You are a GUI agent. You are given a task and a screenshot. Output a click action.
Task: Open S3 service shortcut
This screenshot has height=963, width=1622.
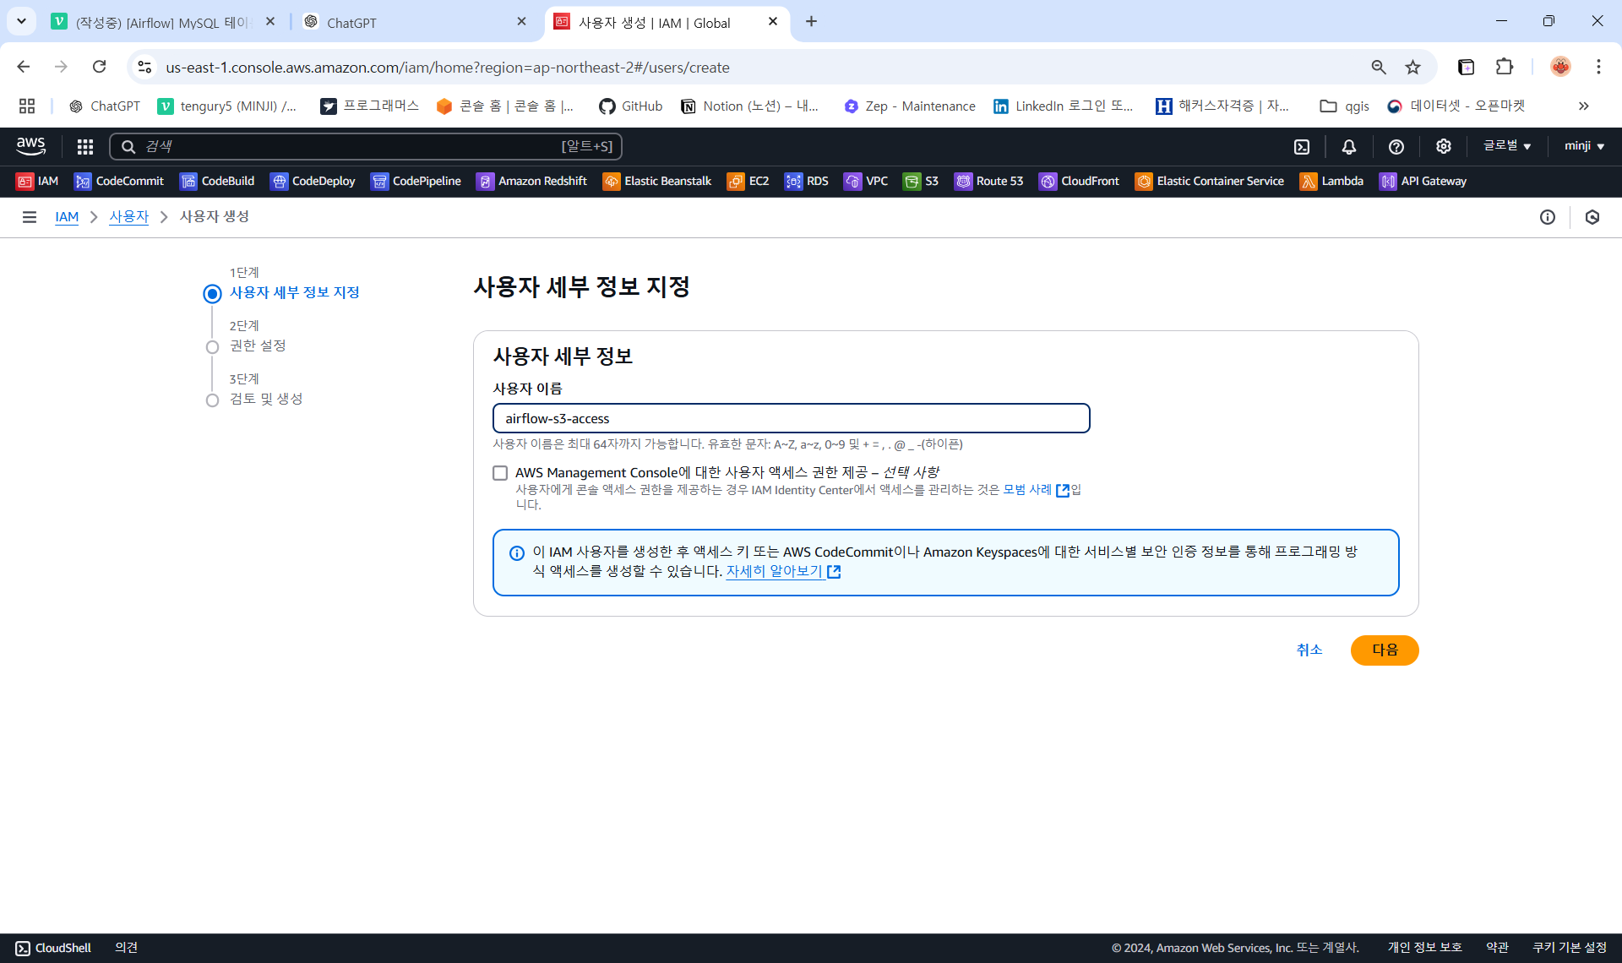(x=921, y=181)
